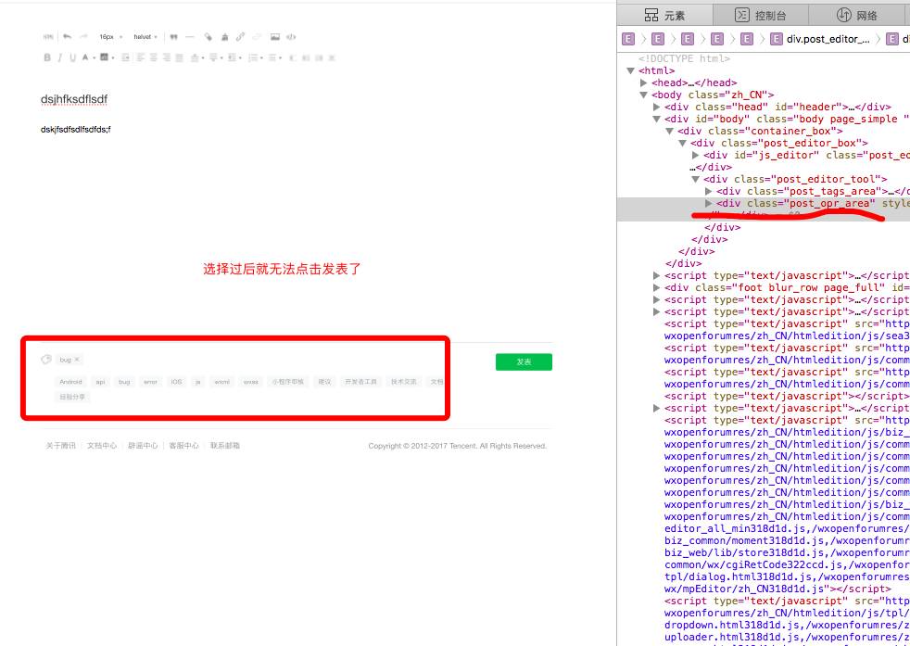
Task: Click the green 发表 publish button
Action: coord(524,362)
